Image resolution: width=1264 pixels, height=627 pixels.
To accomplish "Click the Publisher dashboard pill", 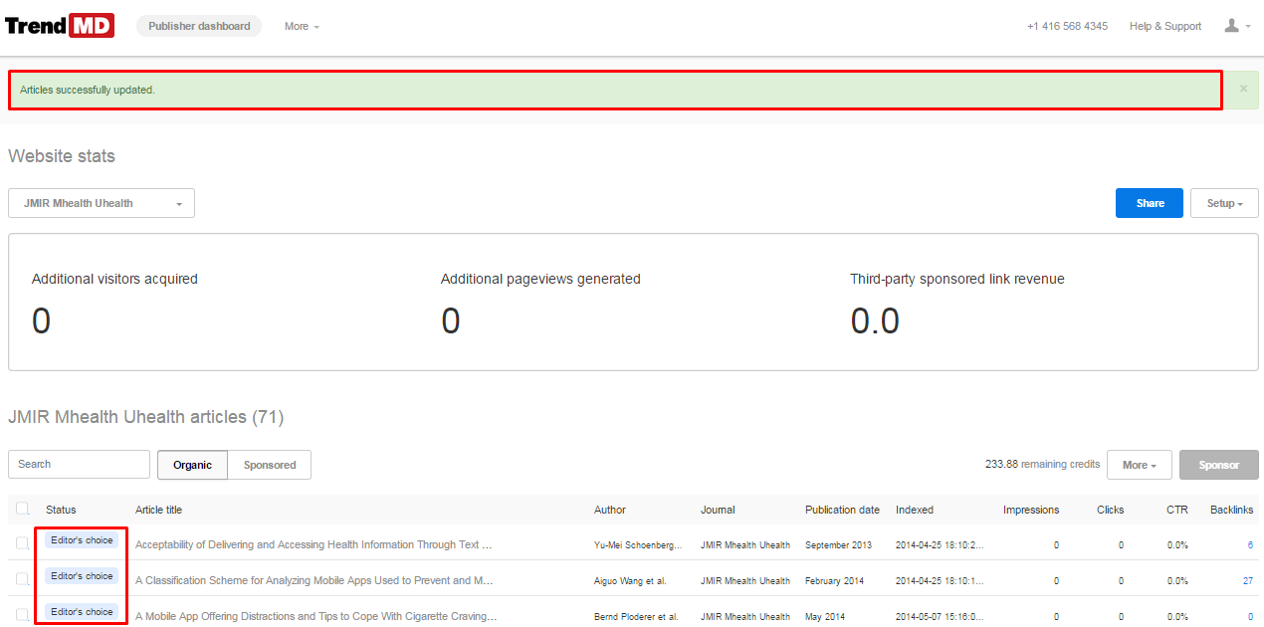I will pos(199,26).
